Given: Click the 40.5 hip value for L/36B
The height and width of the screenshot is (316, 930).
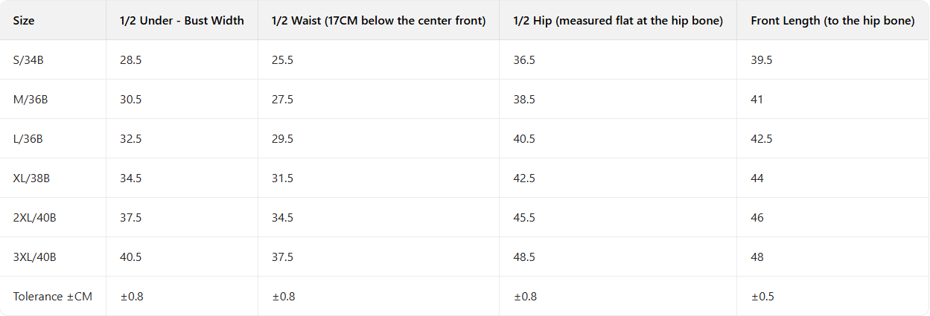Looking at the screenshot, I should point(524,139).
